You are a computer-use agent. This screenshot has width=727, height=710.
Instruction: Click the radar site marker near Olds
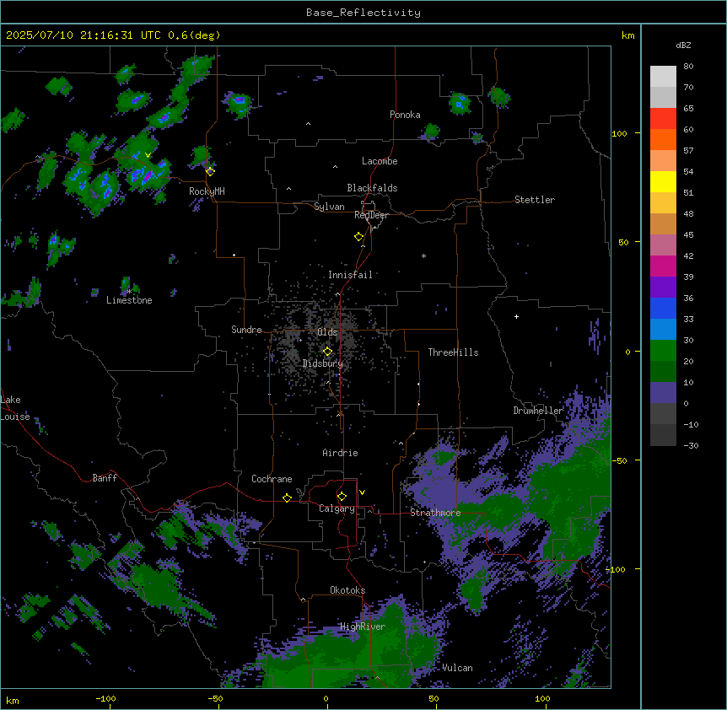[x=327, y=352]
